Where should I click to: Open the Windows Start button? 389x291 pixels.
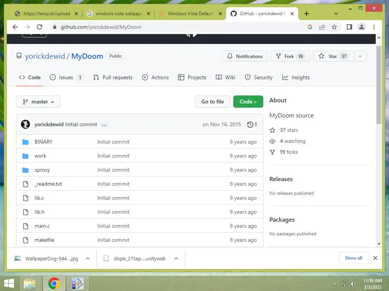(x=9, y=283)
